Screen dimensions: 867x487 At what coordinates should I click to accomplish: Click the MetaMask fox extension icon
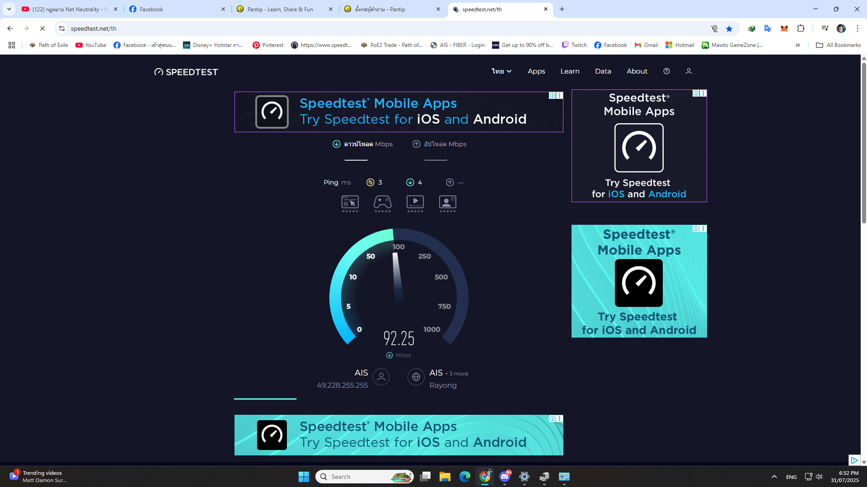point(784,28)
